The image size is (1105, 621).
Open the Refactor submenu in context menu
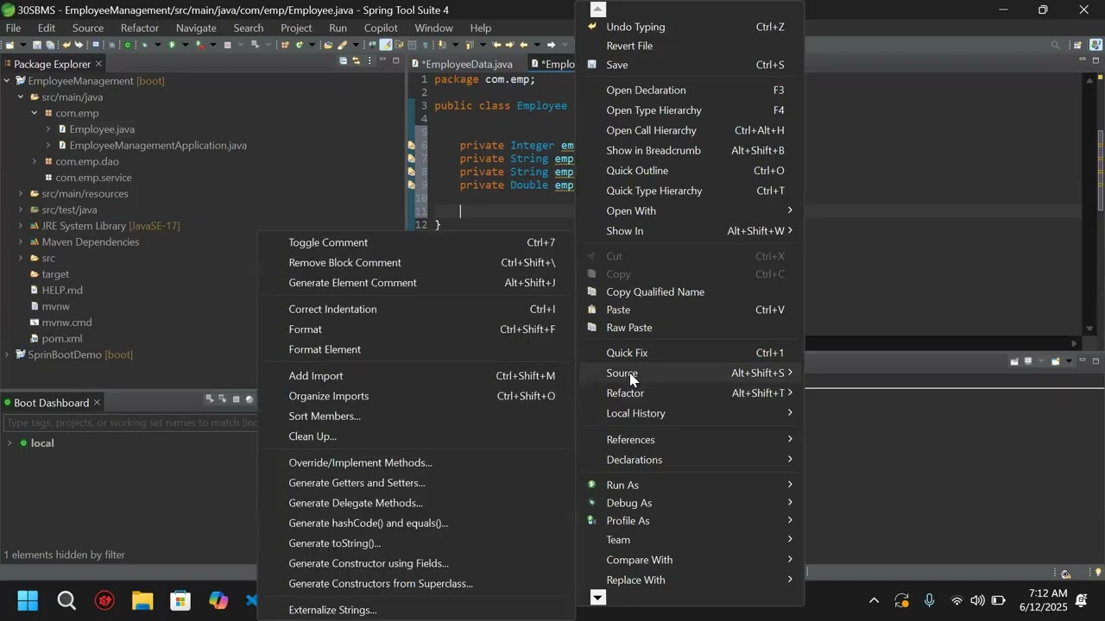click(x=691, y=393)
